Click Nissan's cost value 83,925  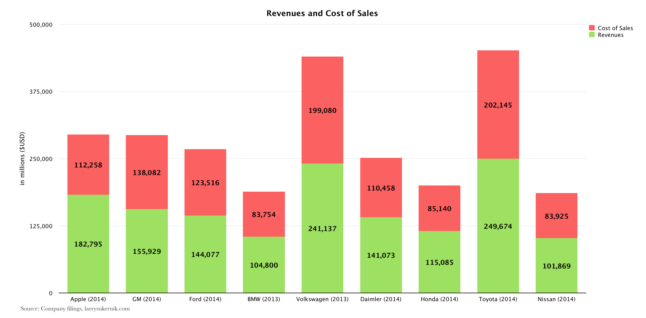[x=557, y=216]
